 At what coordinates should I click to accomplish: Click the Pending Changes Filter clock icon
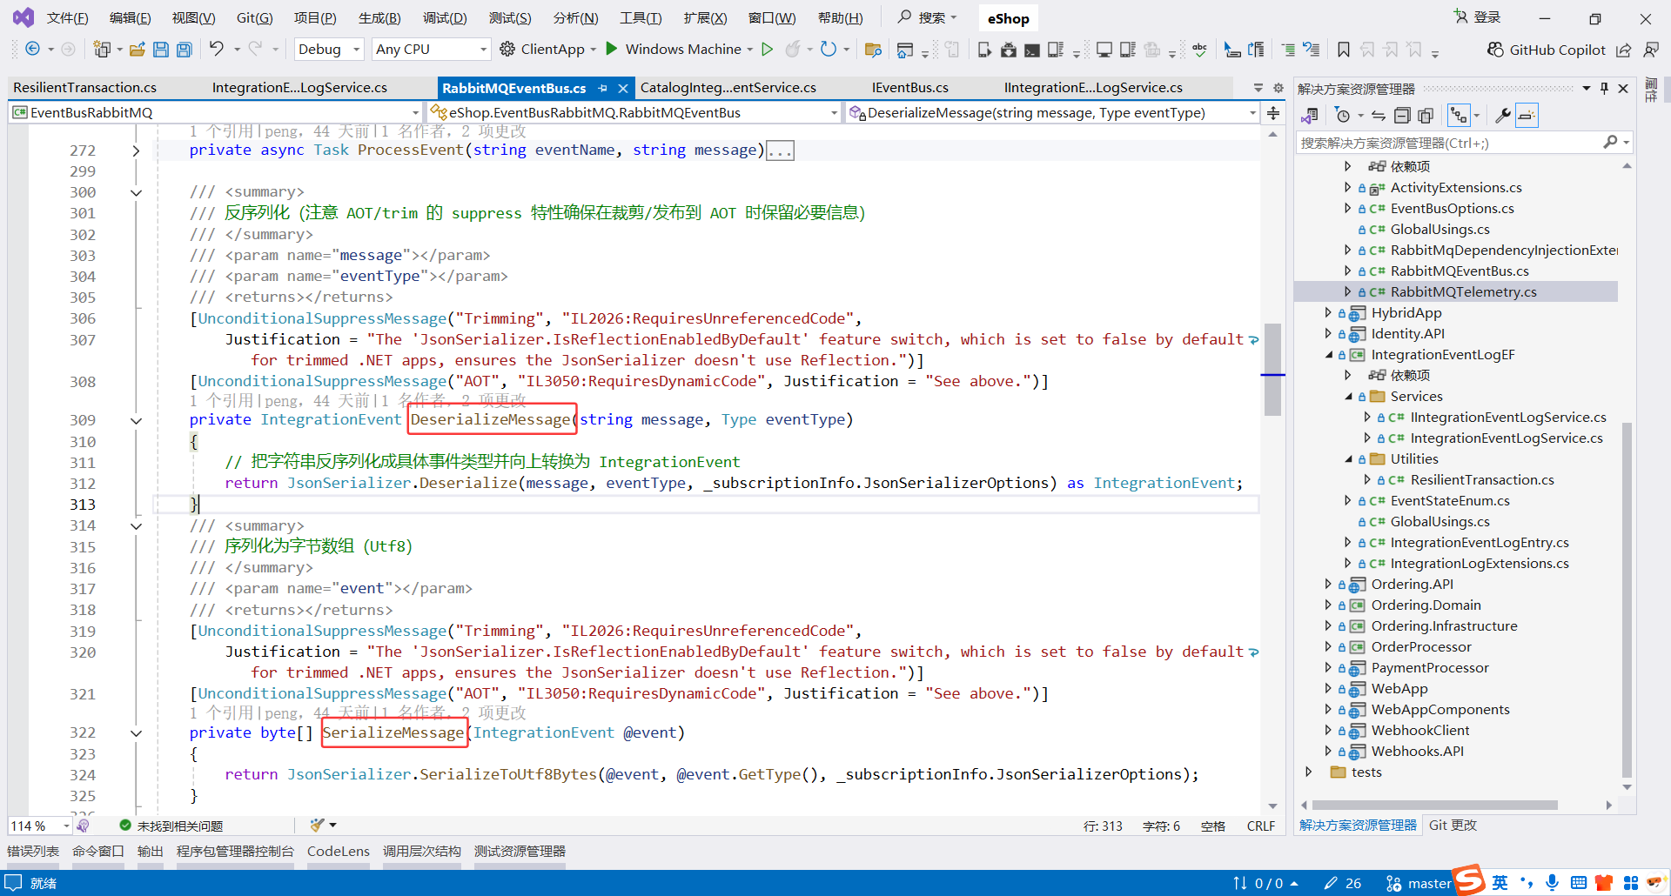[1343, 116]
